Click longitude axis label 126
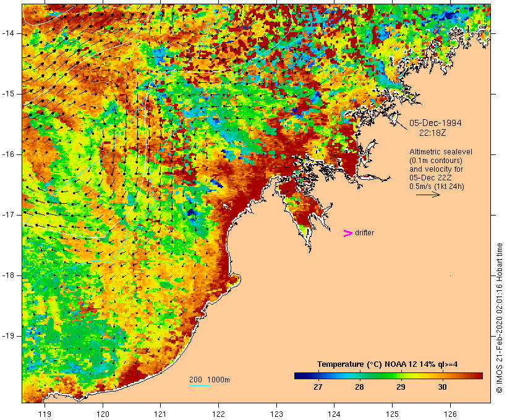The image size is (507, 420). tap(450, 414)
